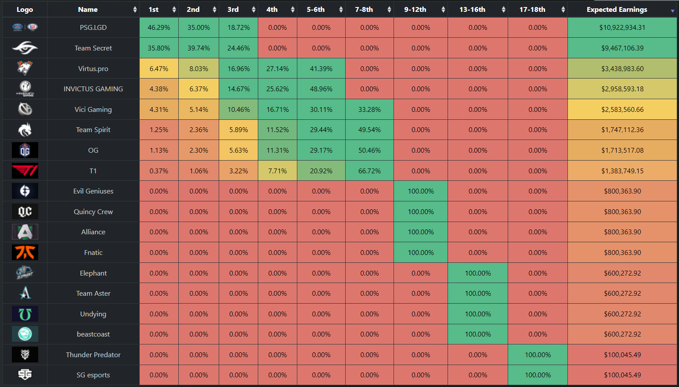Click the PSG.LGD team logo
679x387 pixels.
[25, 27]
